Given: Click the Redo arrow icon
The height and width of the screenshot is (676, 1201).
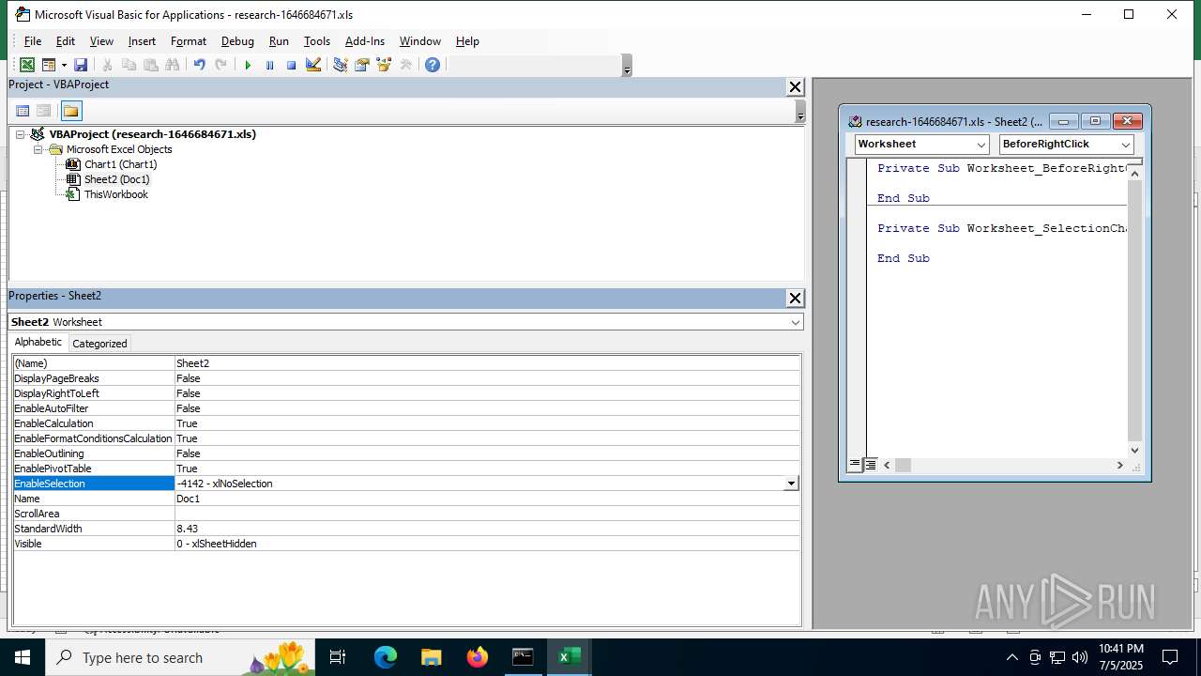Looking at the screenshot, I should click(220, 65).
